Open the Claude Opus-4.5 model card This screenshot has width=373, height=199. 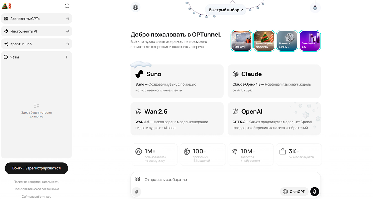click(x=274, y=81)
